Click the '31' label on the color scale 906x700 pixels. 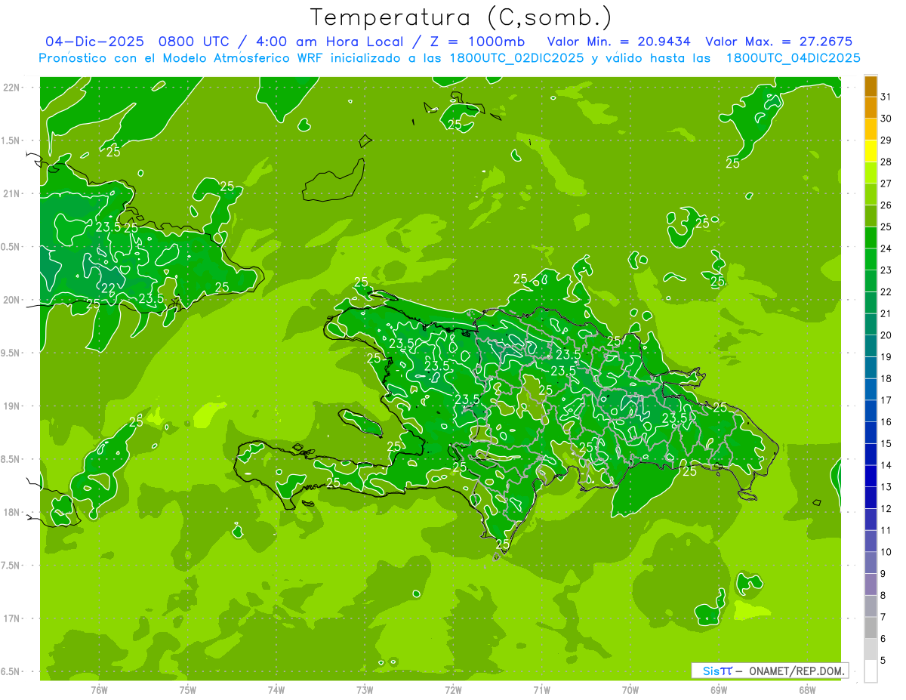(x=886, y=97)
